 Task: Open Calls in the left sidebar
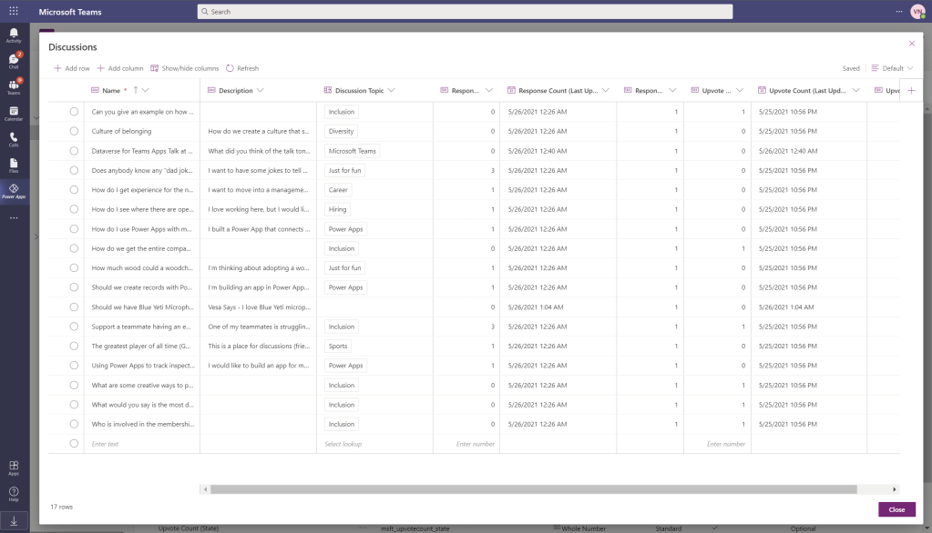[14, 139]
